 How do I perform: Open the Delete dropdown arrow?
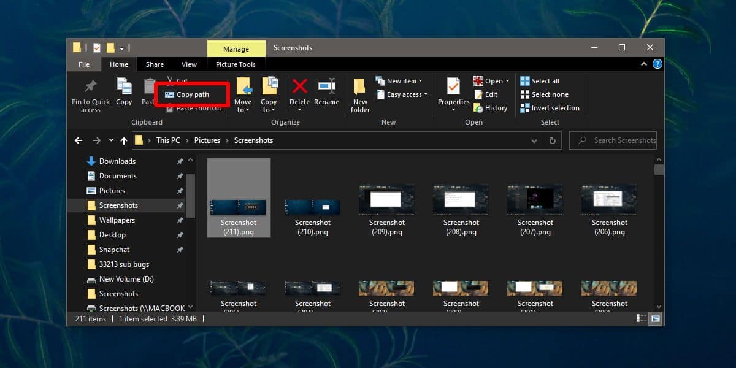click(x=300, y=110)
